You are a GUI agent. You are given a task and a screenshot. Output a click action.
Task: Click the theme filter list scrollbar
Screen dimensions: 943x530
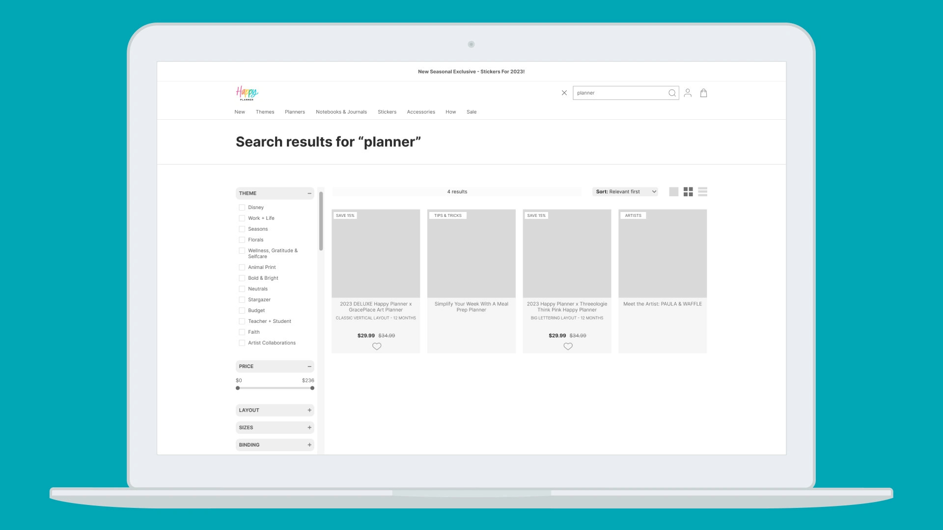(x=321, y=221)
